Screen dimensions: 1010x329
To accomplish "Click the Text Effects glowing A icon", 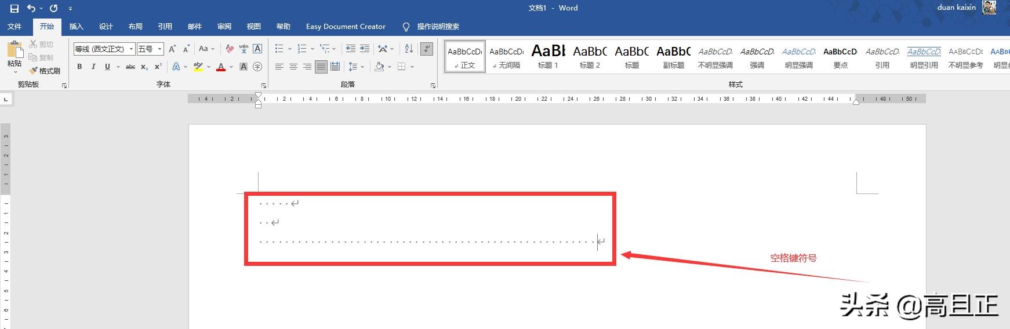I will pos(176,67).
